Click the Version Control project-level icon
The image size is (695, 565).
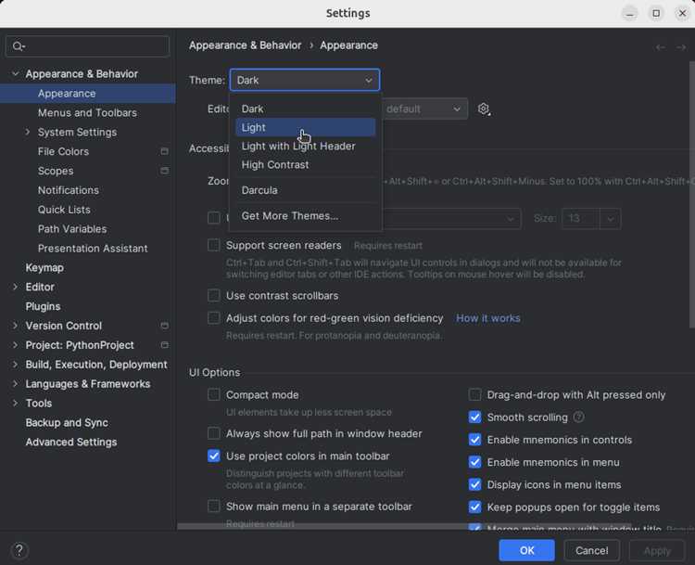(x=164, y=326)
